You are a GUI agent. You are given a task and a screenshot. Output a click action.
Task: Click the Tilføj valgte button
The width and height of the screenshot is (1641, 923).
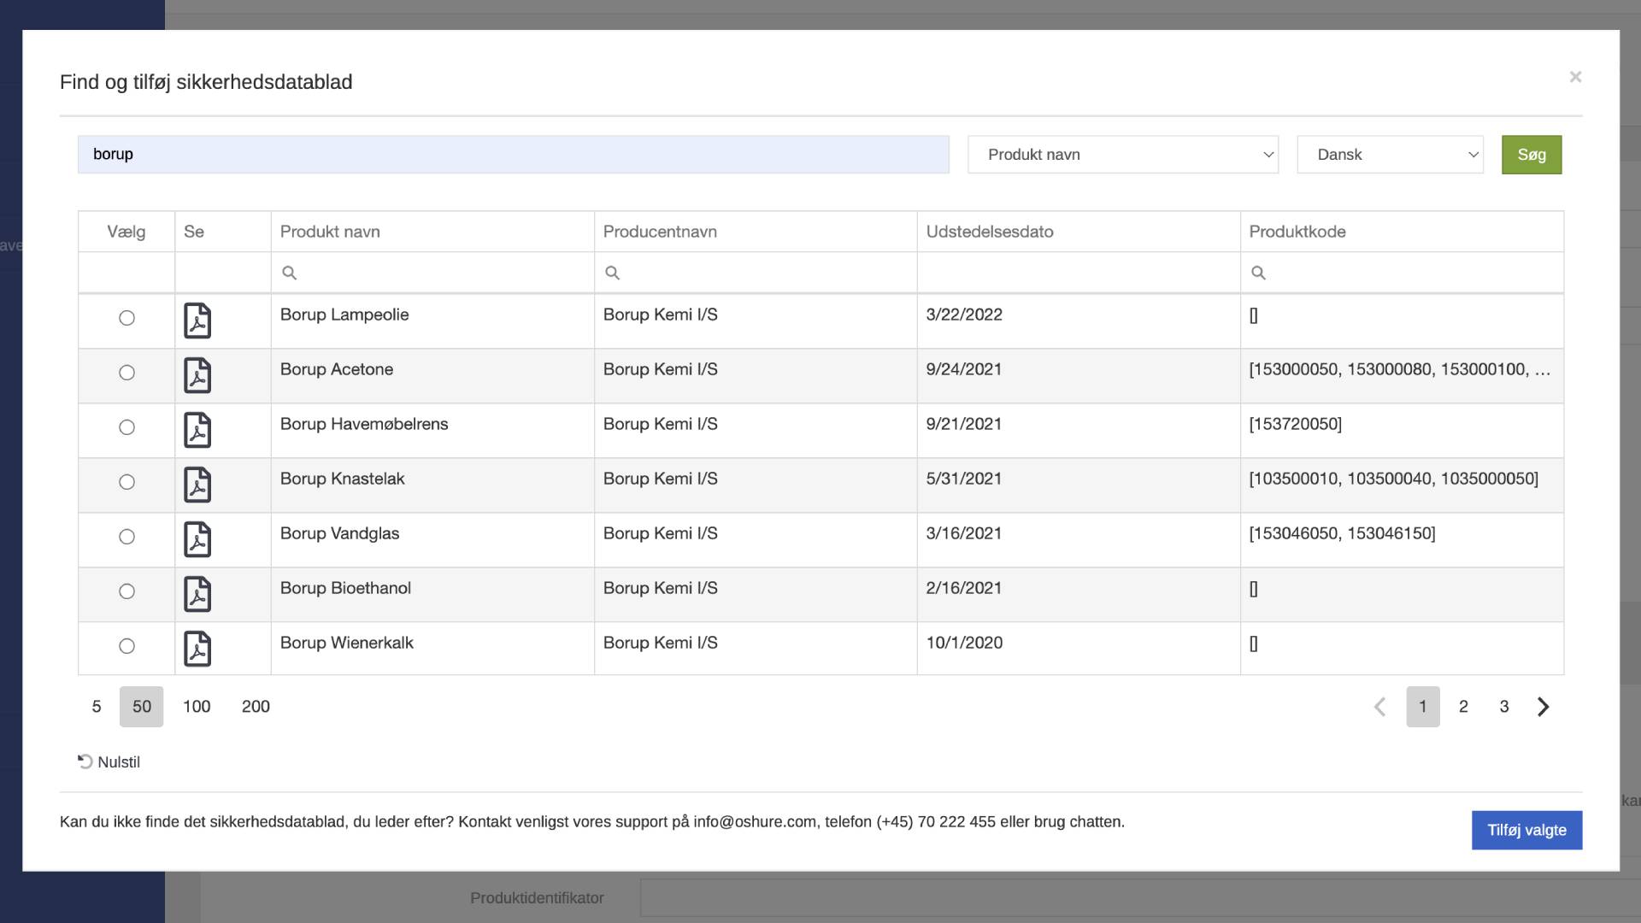point(1526,830)
